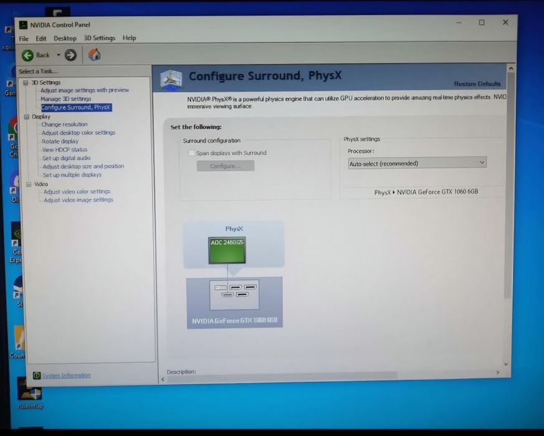Open Adjust desktop size and position
The image size is (544, 436).
point(83,166)
